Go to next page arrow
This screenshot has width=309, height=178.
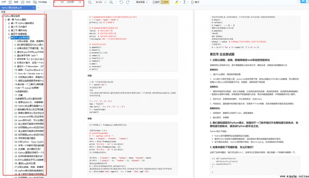(80, 2)
